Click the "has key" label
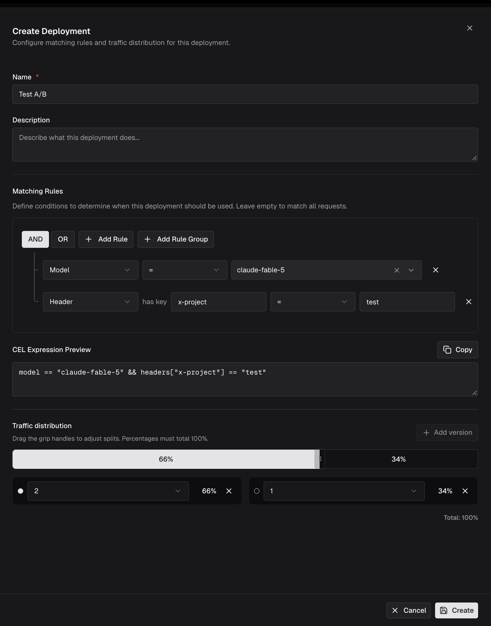The height and width of the screenshot is (626, 491). (155, 302)
